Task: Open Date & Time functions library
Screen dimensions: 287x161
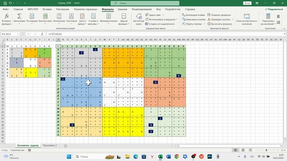Action: click(x=82, y=19)
